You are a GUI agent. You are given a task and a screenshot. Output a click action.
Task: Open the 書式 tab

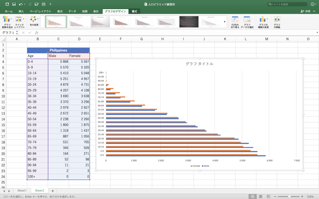coord(134,12)
